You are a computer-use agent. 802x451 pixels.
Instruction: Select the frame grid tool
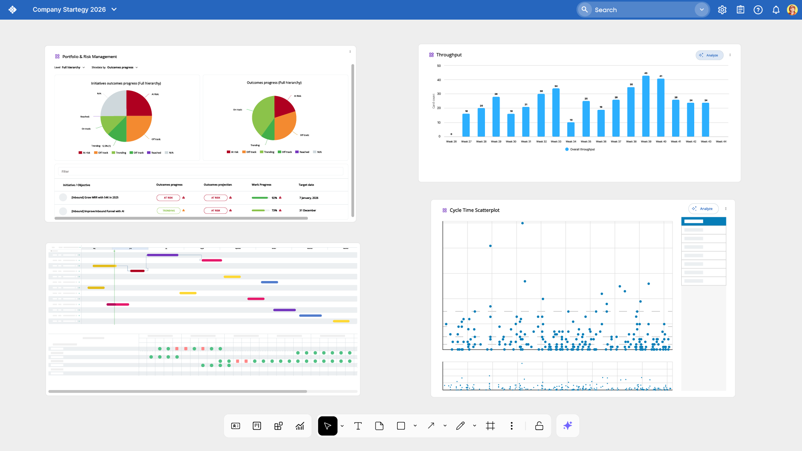[490, 426]
